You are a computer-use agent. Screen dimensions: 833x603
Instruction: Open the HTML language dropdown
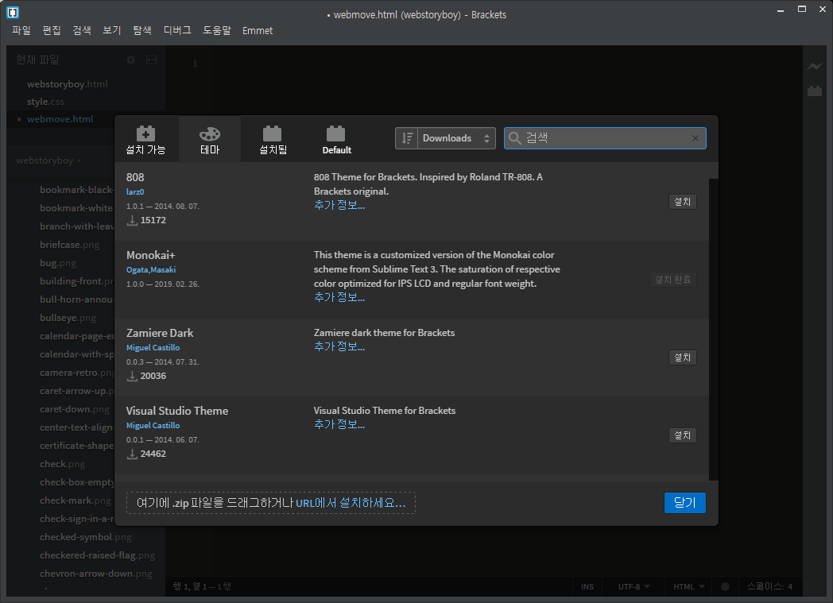tap(688, 586)
